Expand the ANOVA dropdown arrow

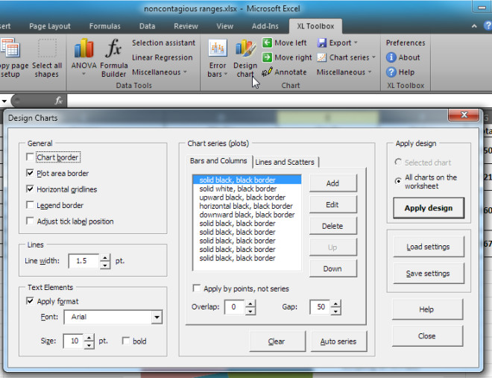click(x=83, y=74)
